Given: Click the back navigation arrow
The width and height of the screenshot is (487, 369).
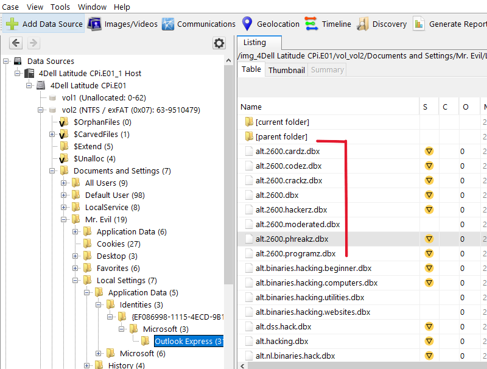Looking at the screenshot, I should [x=16, y=43].
